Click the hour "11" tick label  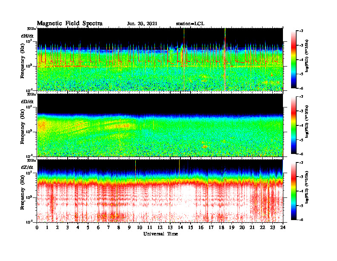click(x=150, y=228)
